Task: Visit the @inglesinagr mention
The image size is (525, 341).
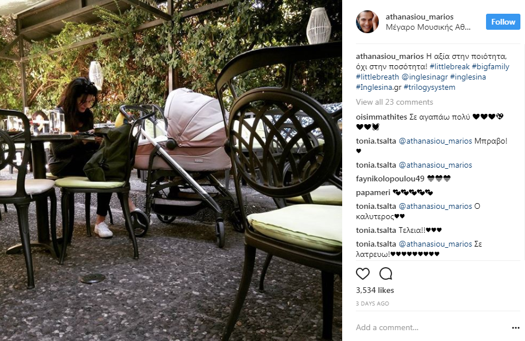Action: (425, 77)
